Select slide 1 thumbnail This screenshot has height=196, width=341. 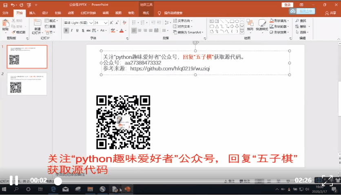click(x=27, y=57)
